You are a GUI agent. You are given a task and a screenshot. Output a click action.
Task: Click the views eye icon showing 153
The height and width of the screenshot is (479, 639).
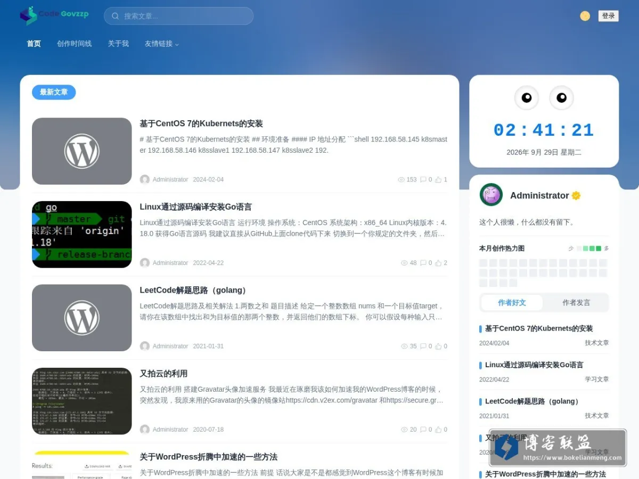pos(402,179)
